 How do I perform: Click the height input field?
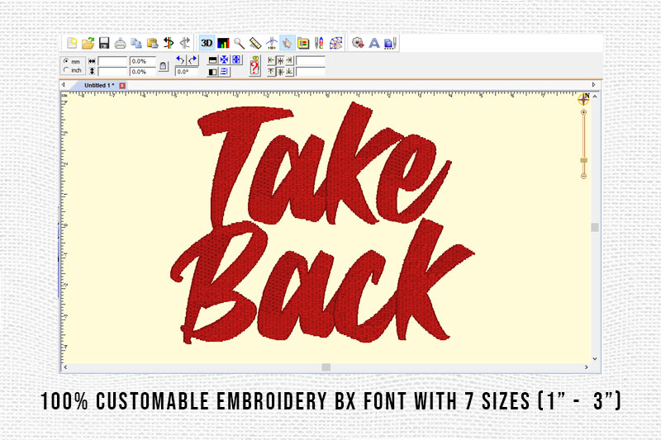[112, 72]
